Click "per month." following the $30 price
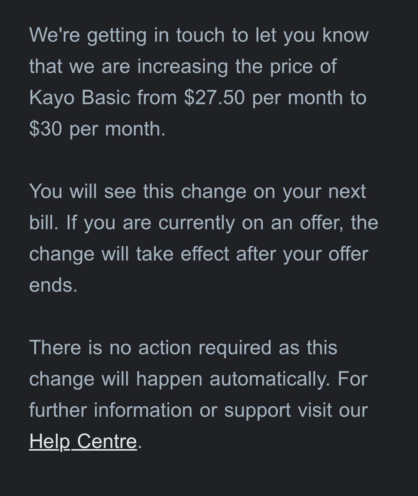 point(117,129)
